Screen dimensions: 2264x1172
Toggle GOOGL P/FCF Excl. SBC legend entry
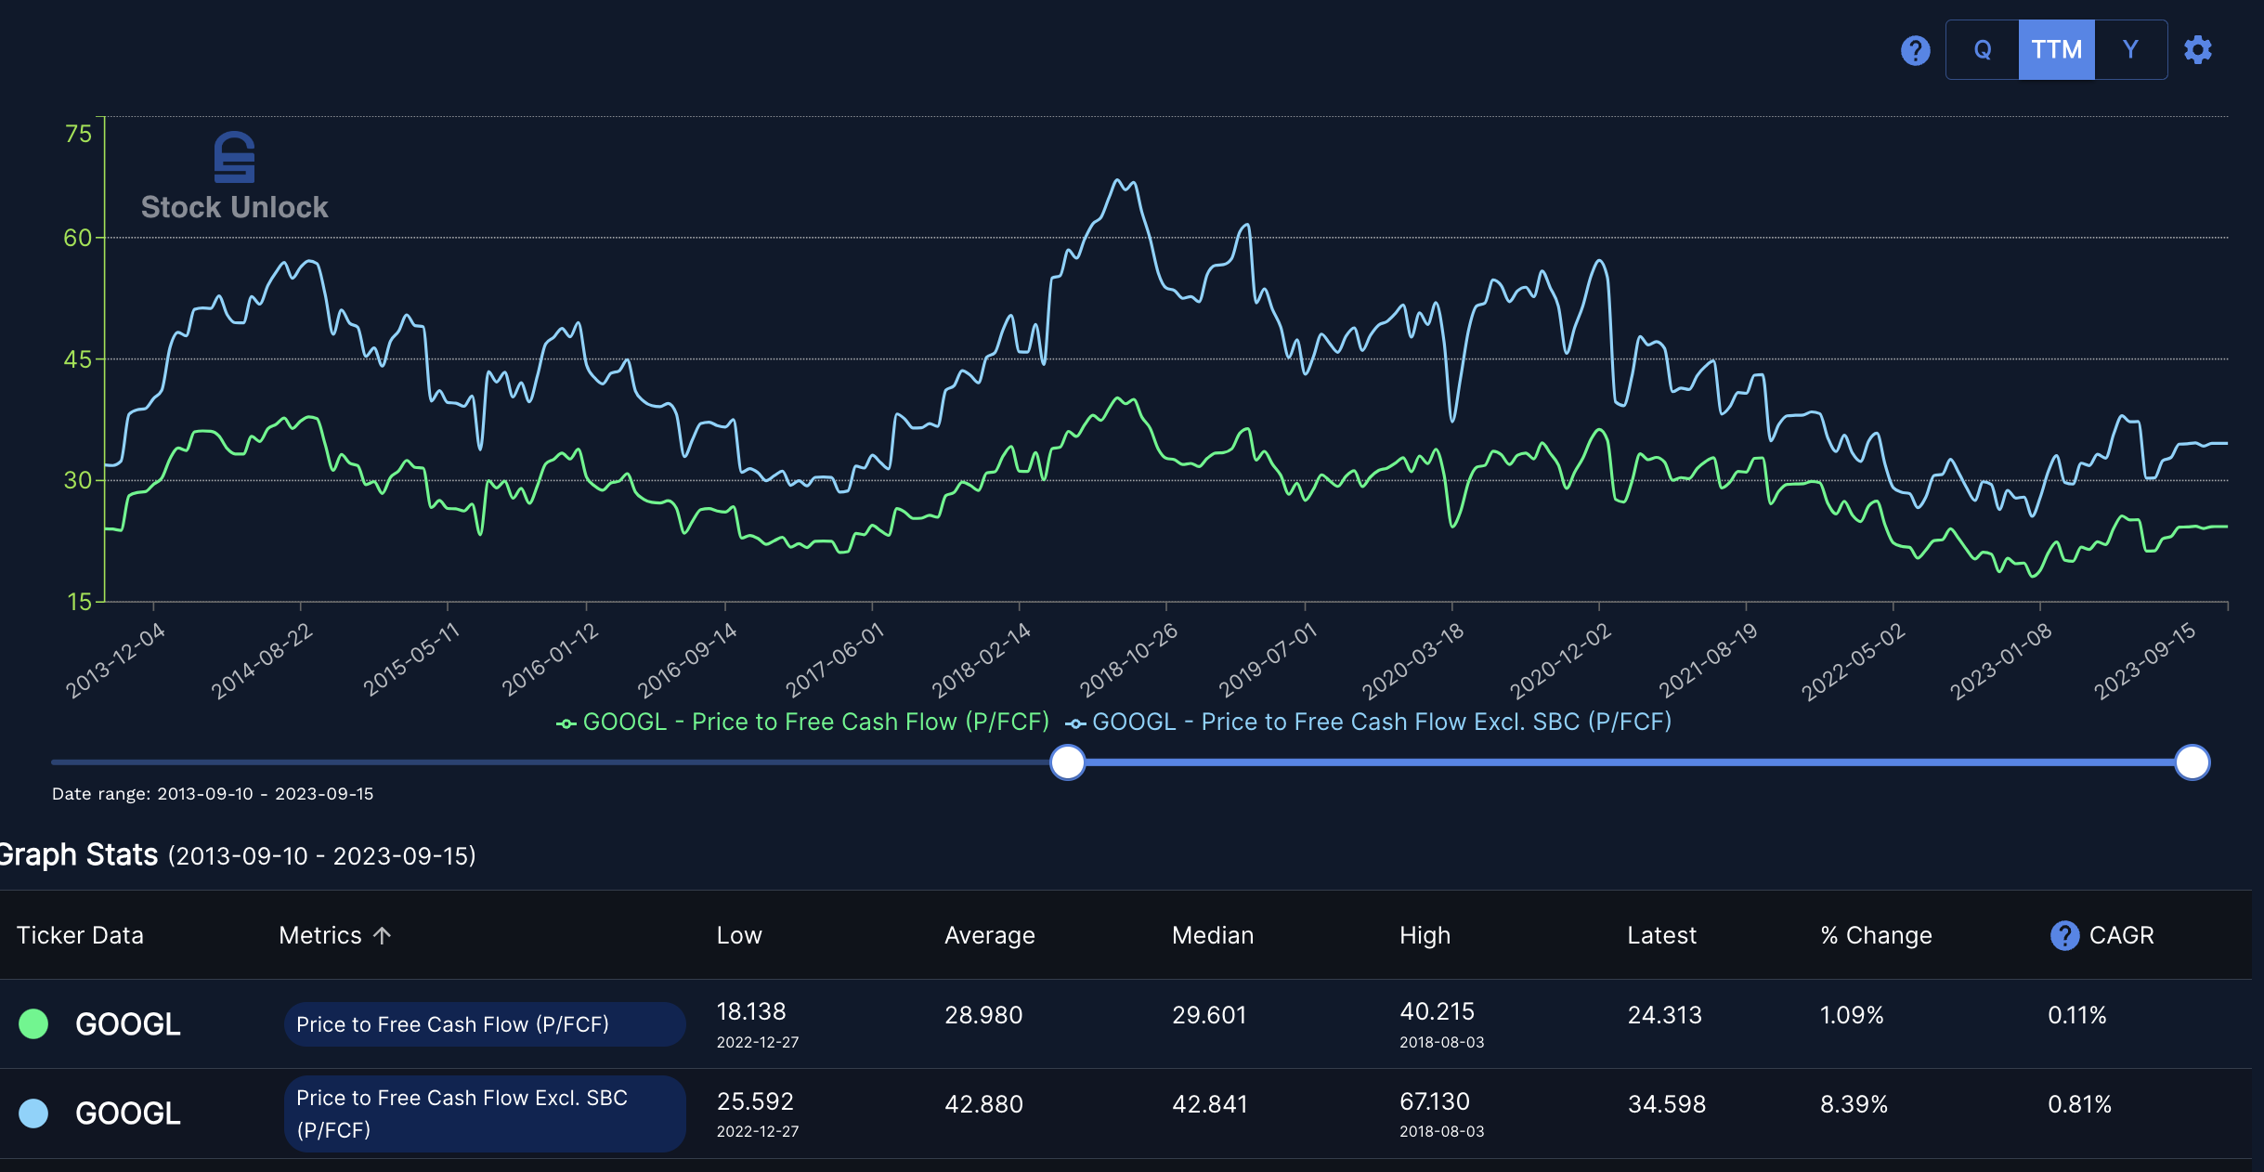click(x=1368, y=722)
